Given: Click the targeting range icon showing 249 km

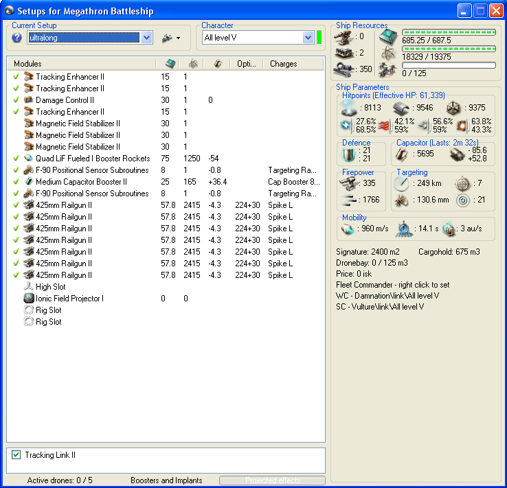Looking at the screenshot, I should [x=402, y=183].
